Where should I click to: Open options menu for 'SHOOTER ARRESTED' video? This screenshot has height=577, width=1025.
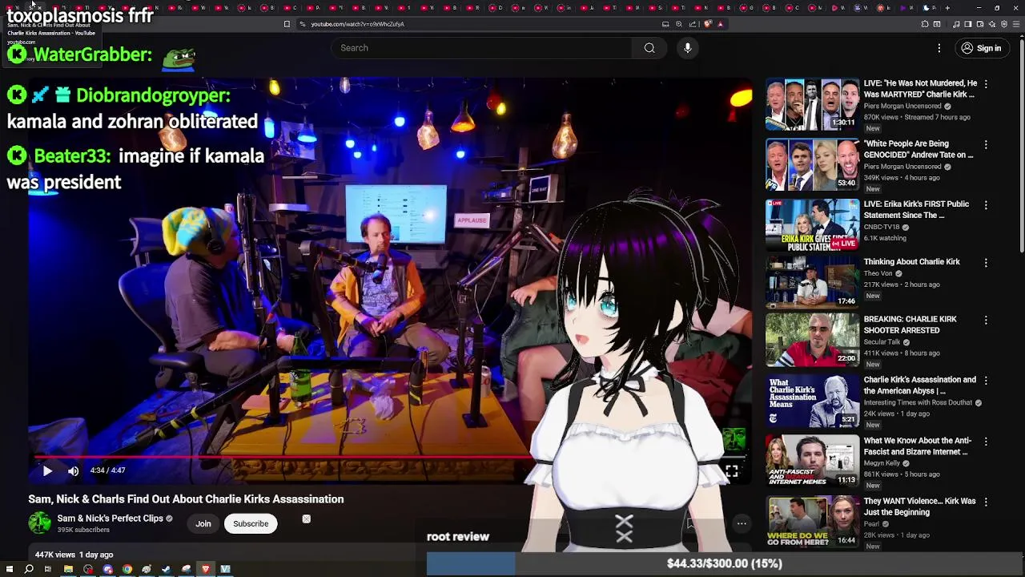coord(986,321)
